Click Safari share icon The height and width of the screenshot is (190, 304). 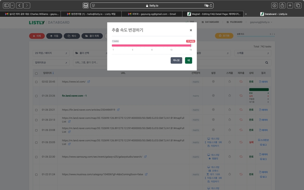pyautogui.click(x=282, y=5)
